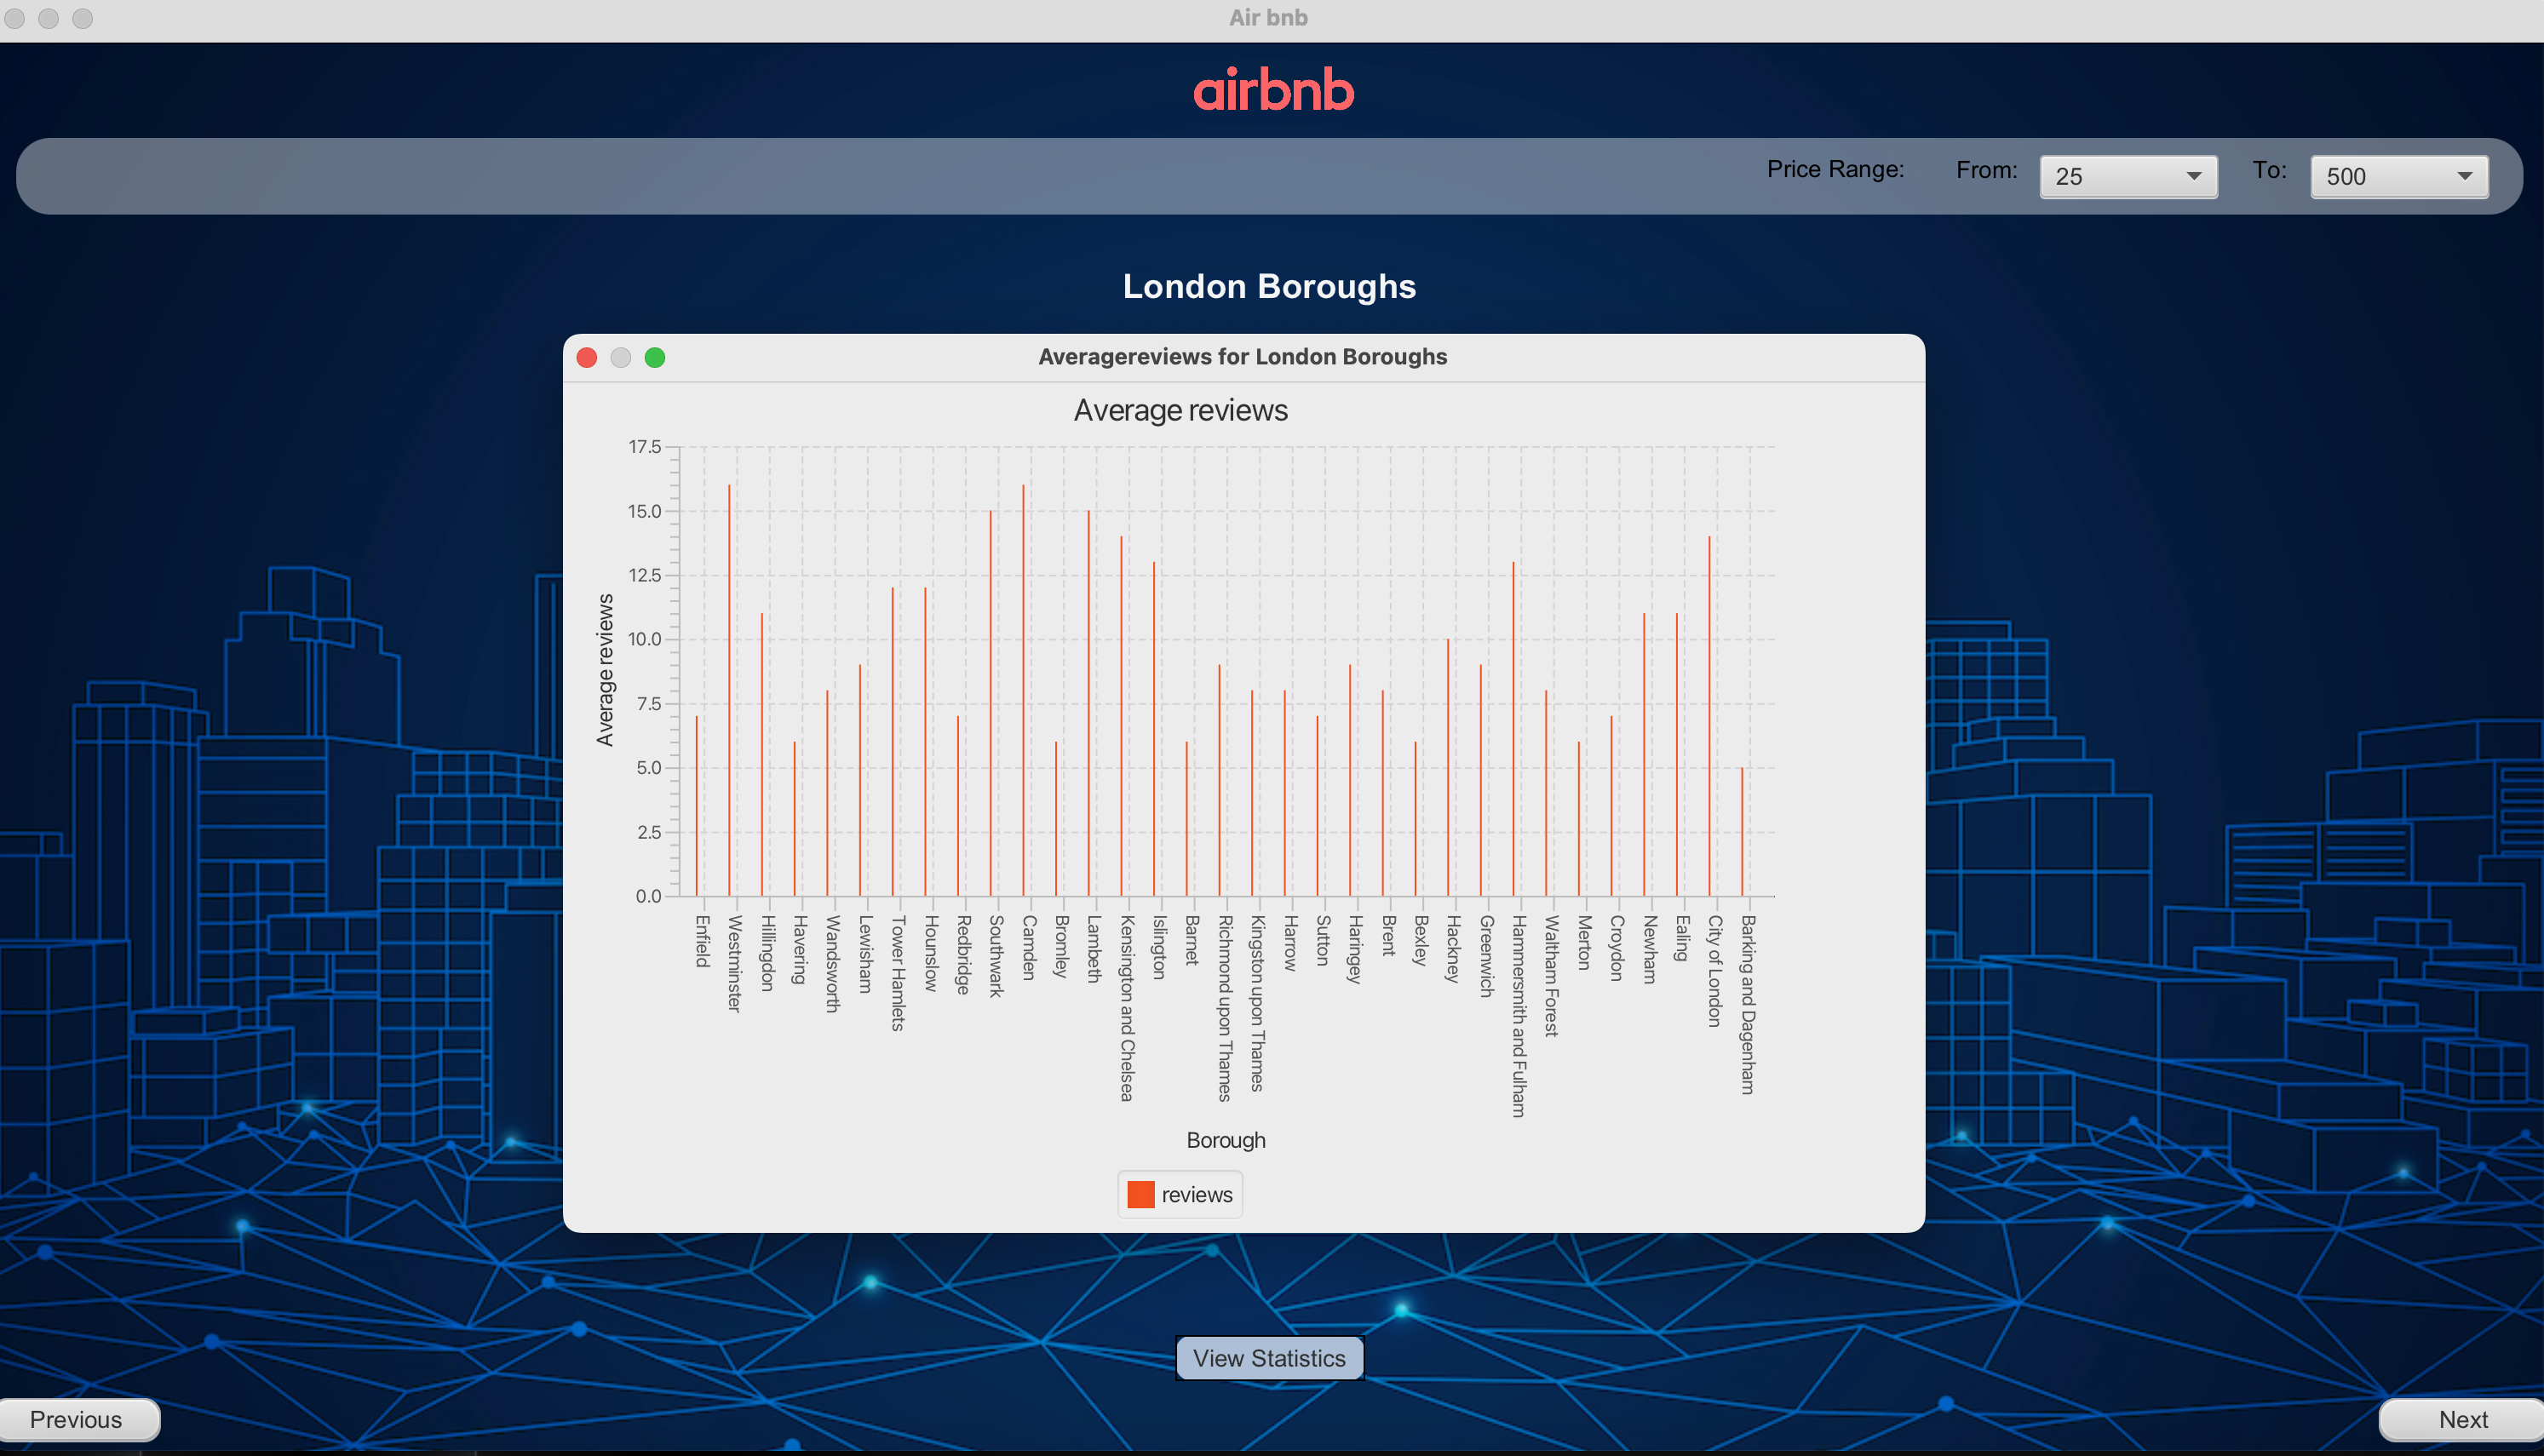The height and width of the screenshot is (1456, 2544).
Task: Open the To price dropdown
Action: tap(2398, 177)
